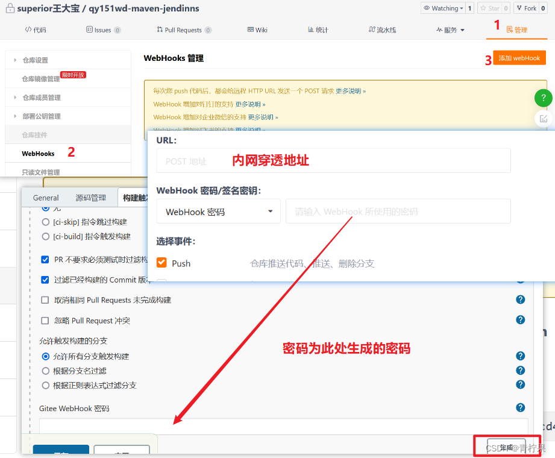Click Watching count number 1
Screen dimensions: 555x458
(x=469, y=8)
